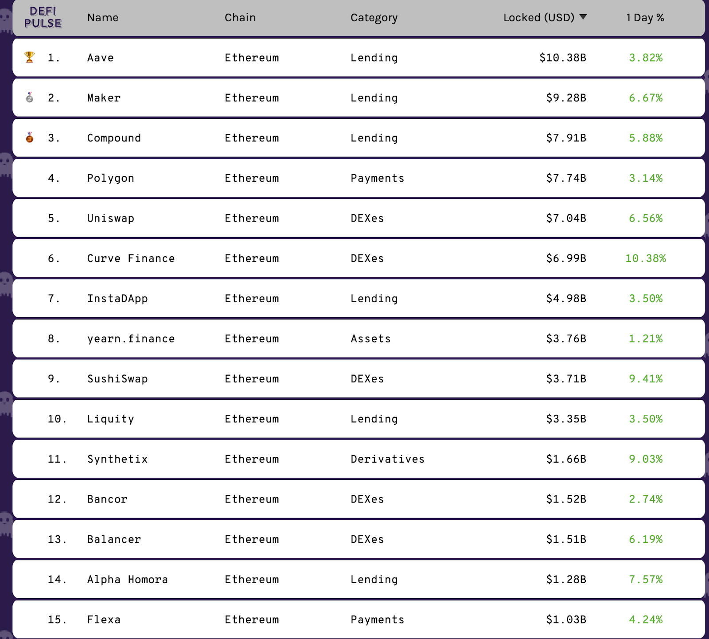Sort by the Chain column header
Viewport: 709px width, 639px height.
(x=240, y=18)
